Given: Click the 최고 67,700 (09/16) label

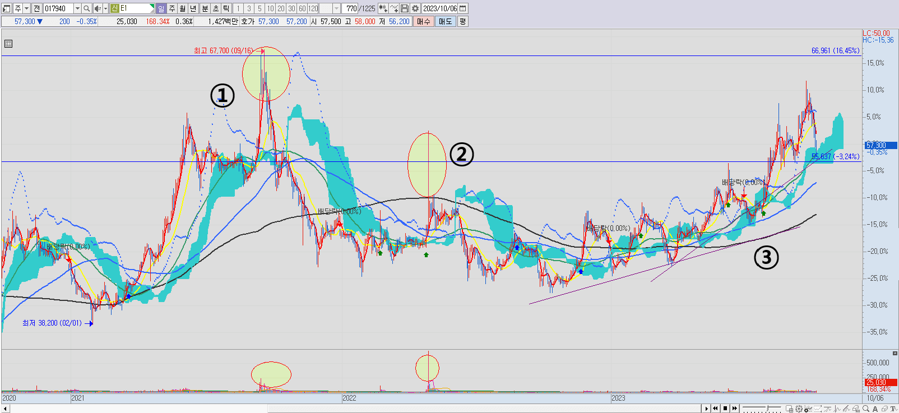Looking at the screenshot, I should (x=224, y=50).
